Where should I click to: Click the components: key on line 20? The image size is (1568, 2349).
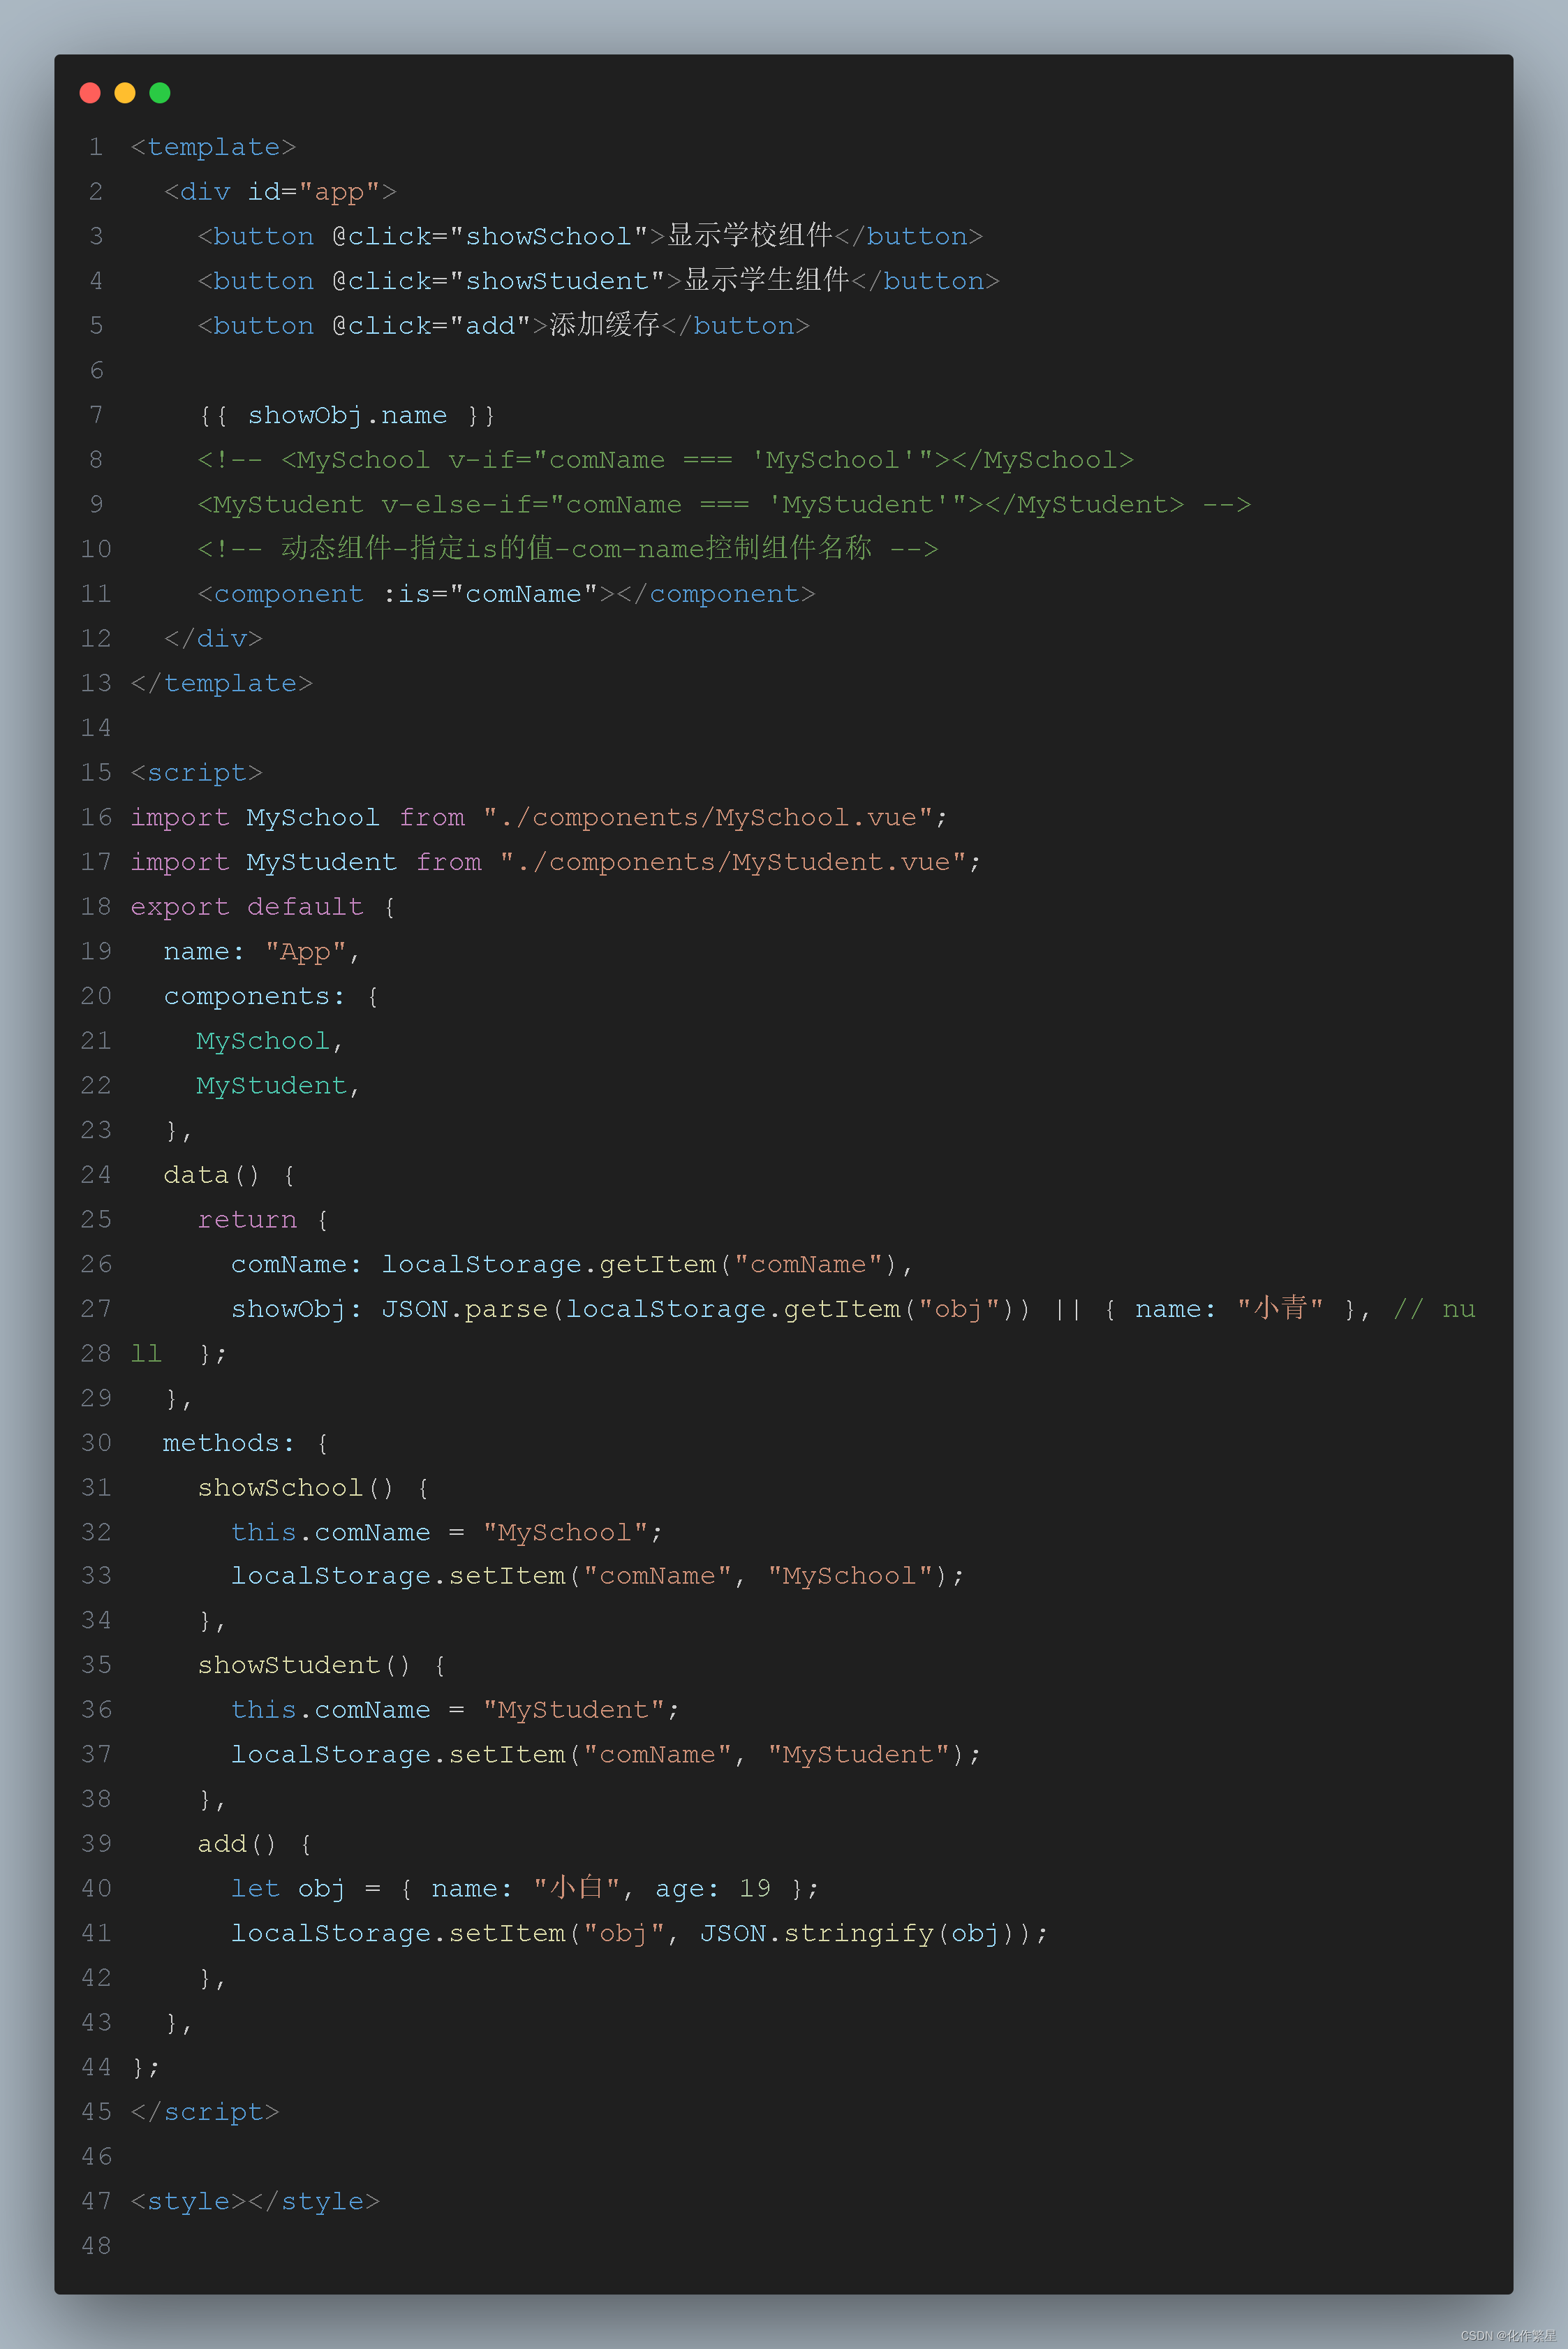255,997
